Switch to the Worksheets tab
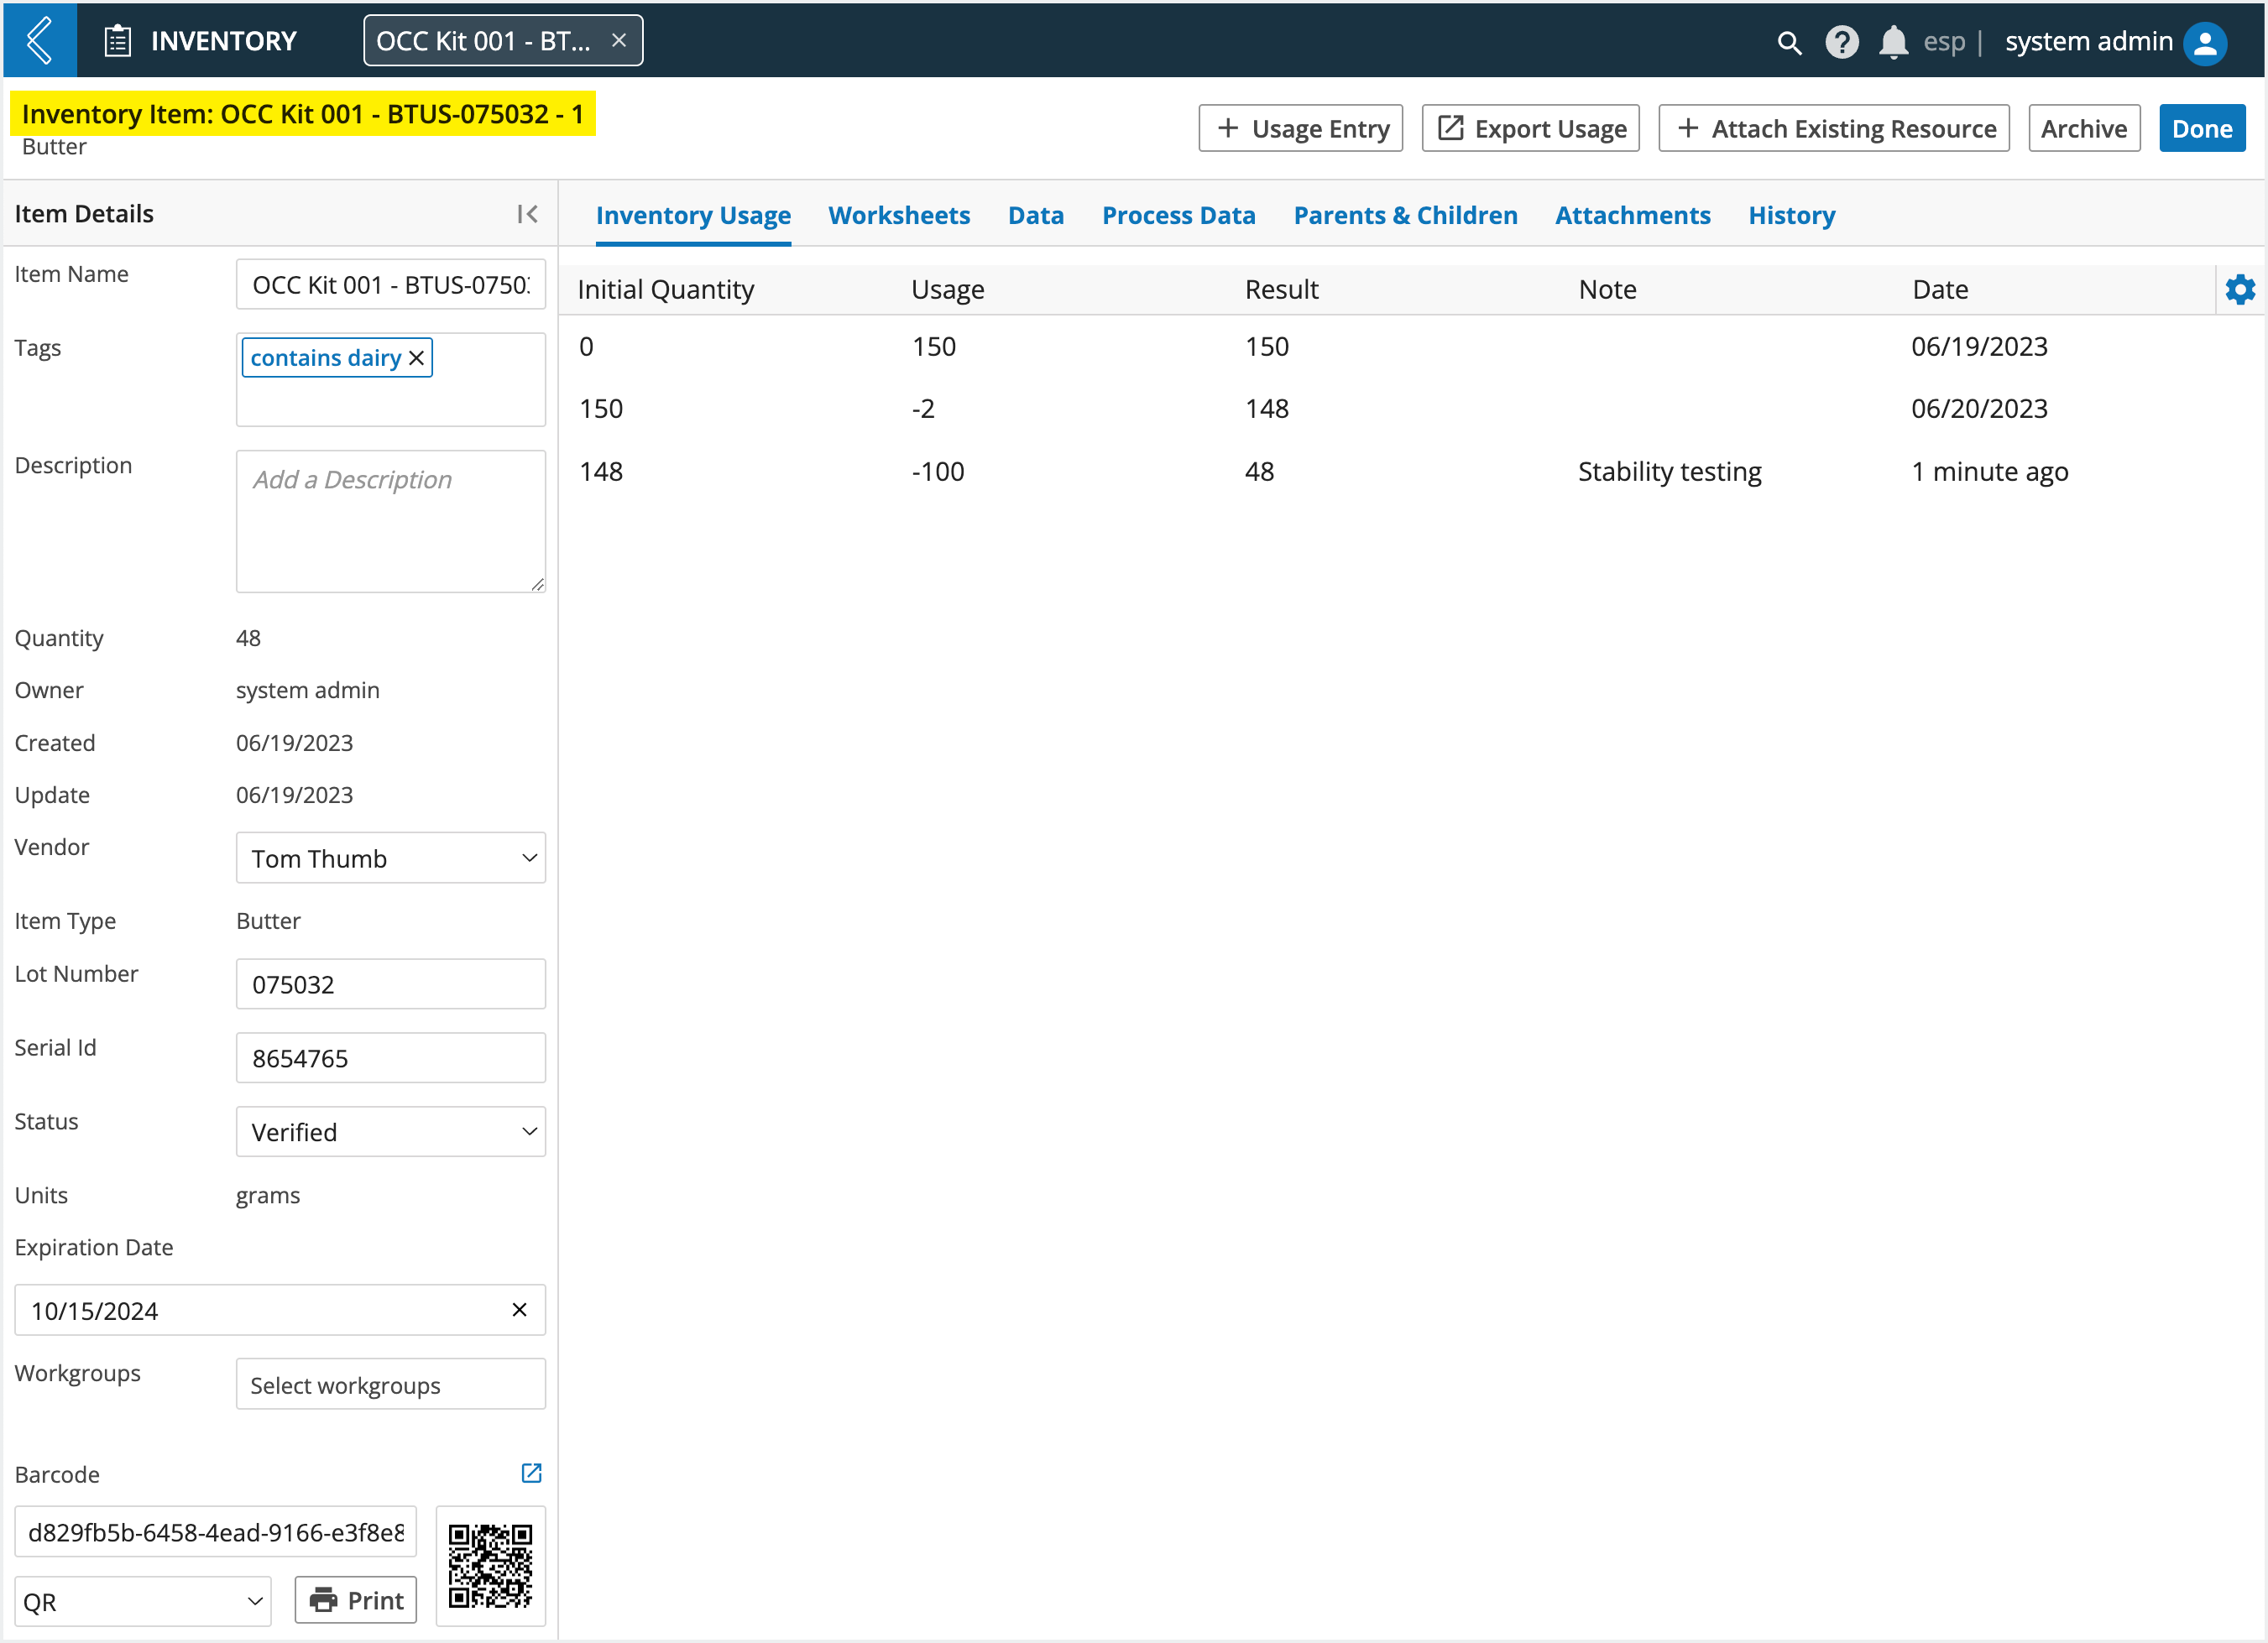Viewport: 2268px width, 1643px height. coord(899,216)
